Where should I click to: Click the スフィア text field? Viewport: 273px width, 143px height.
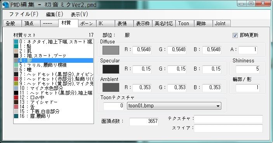tap(228, 128)
